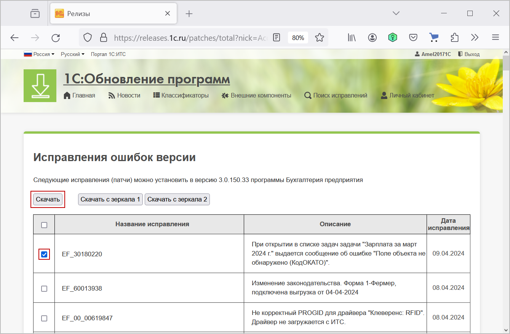Toggle reader view in address bar
Image resolution: width=510 pixels, height=334 pixels.
pyautogui.click(x=277, y=37)
